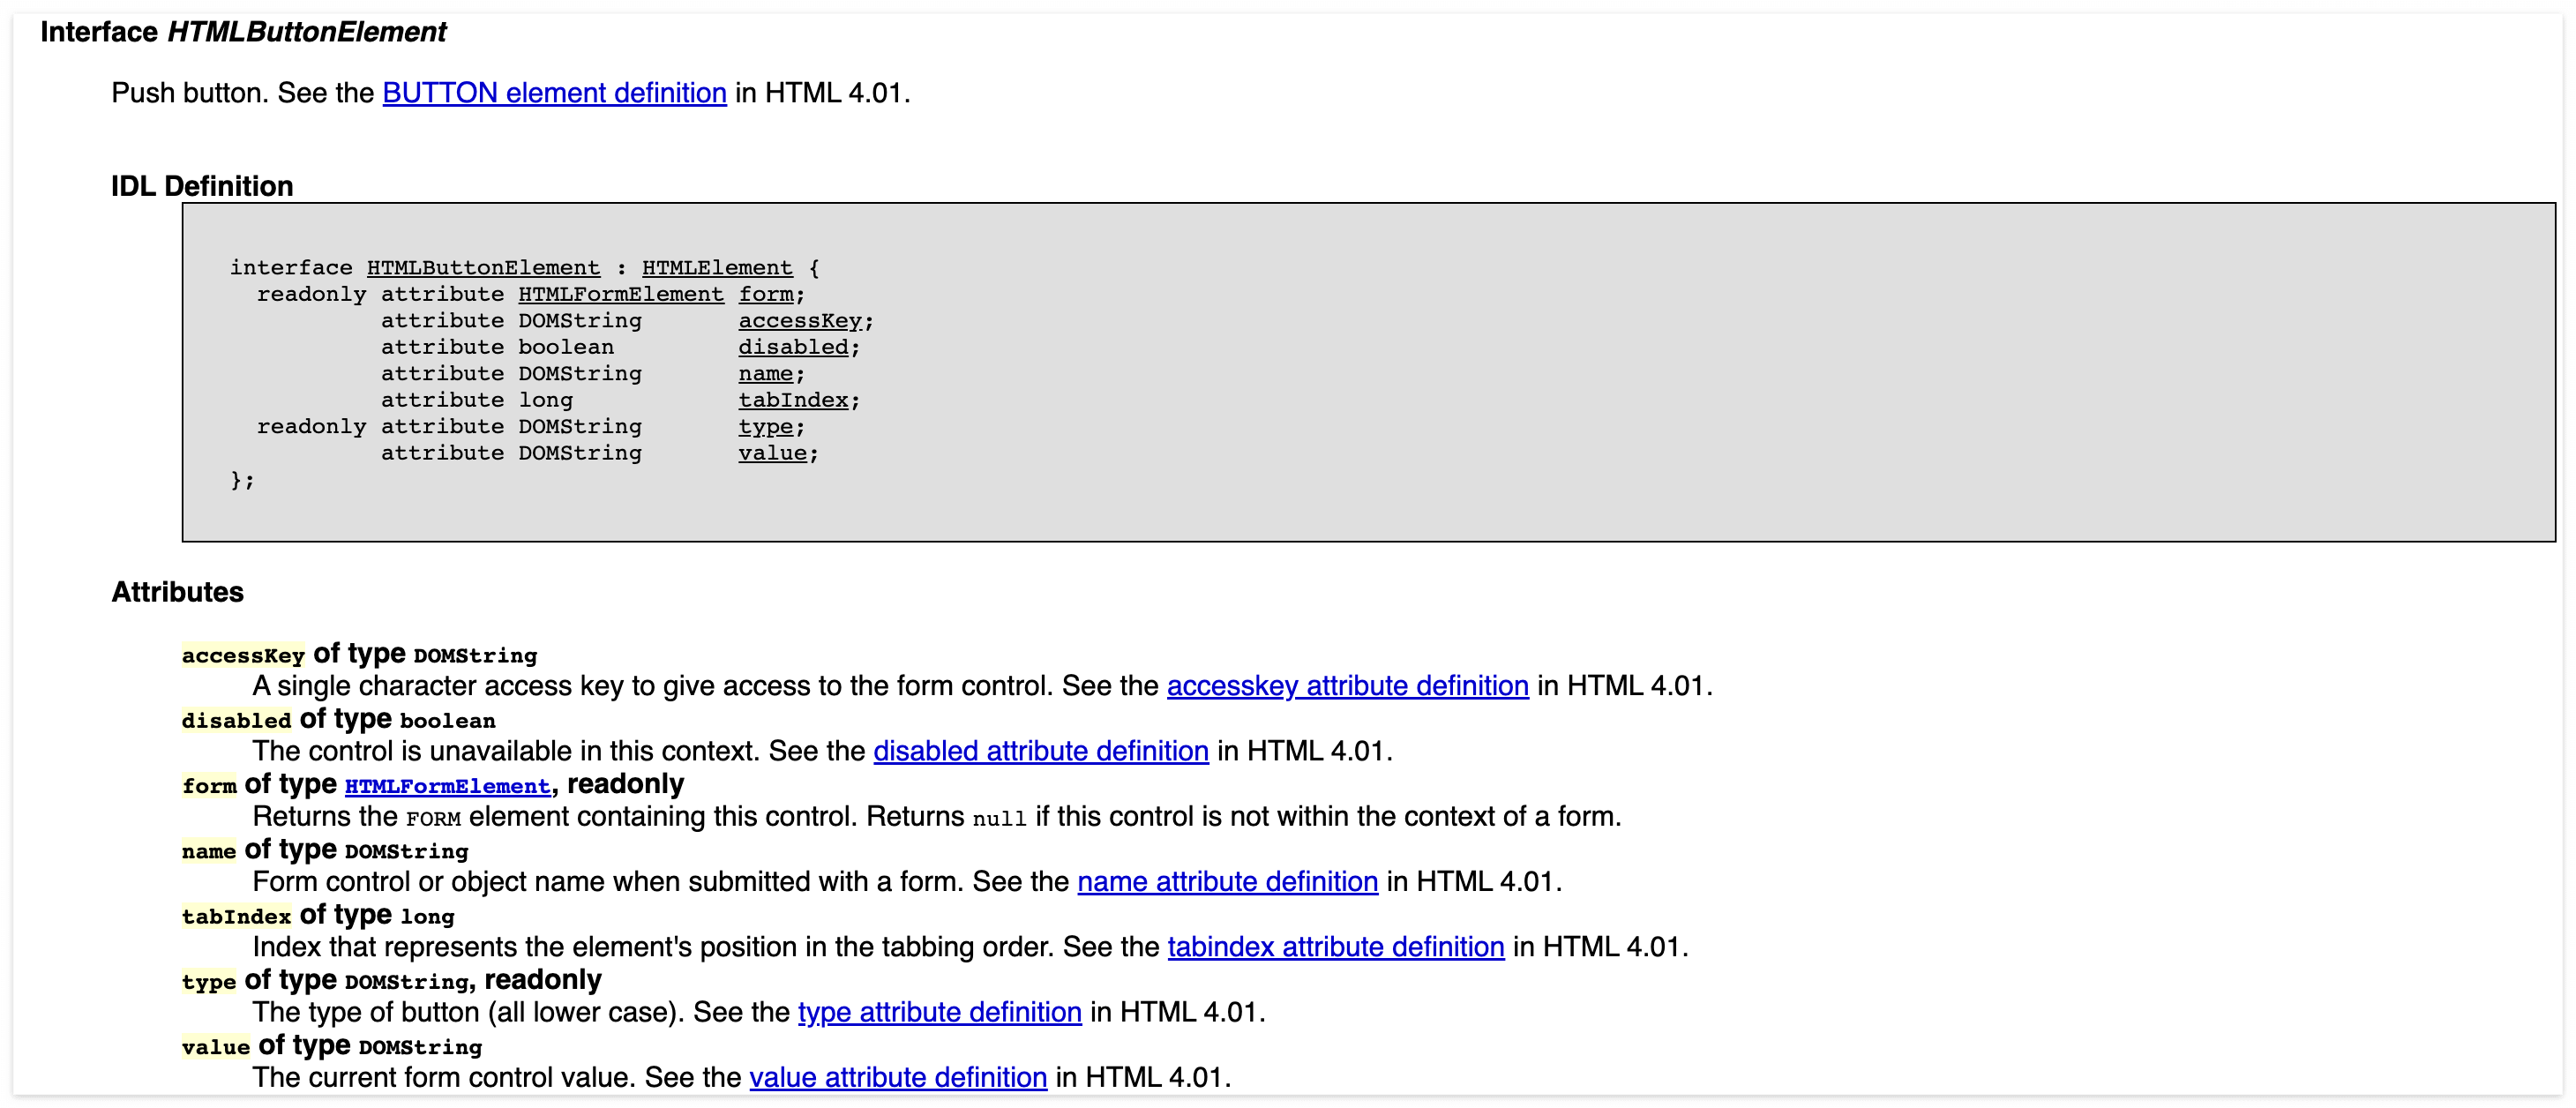Click the highlighted accessKey term in Attributes

(243, 656)
